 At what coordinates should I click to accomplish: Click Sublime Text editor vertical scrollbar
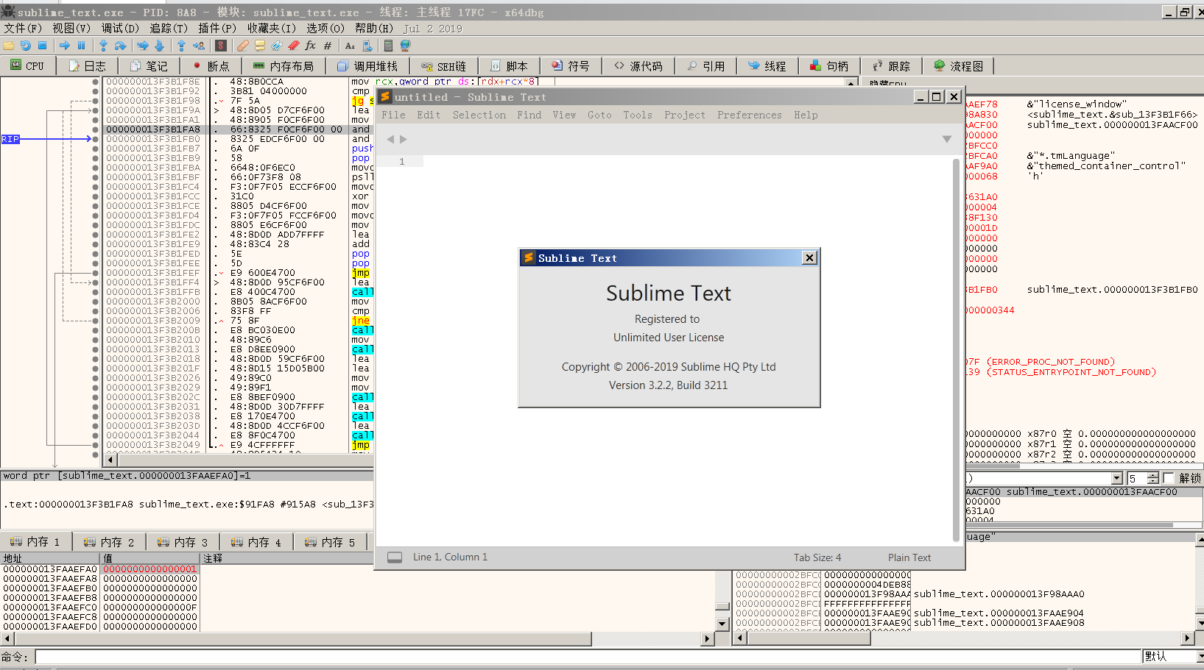point(957,349)
